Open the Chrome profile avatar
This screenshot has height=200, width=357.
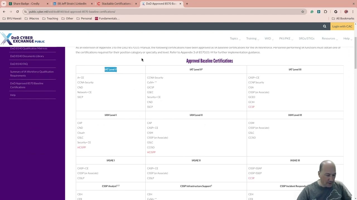click(x=346, y=12)
